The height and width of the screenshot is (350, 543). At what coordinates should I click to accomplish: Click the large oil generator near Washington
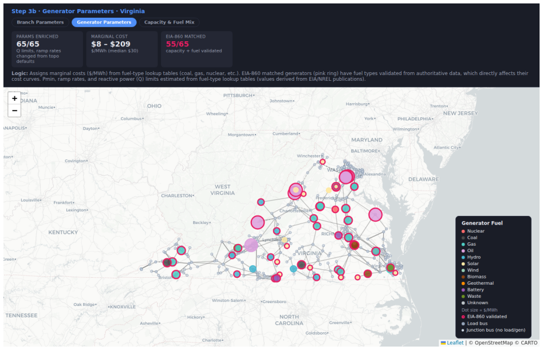click(345, 177)
